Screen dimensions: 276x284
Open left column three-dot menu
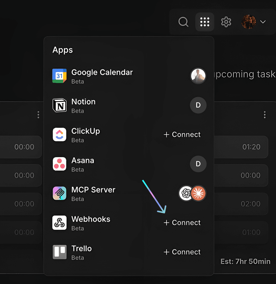point(38,115)
